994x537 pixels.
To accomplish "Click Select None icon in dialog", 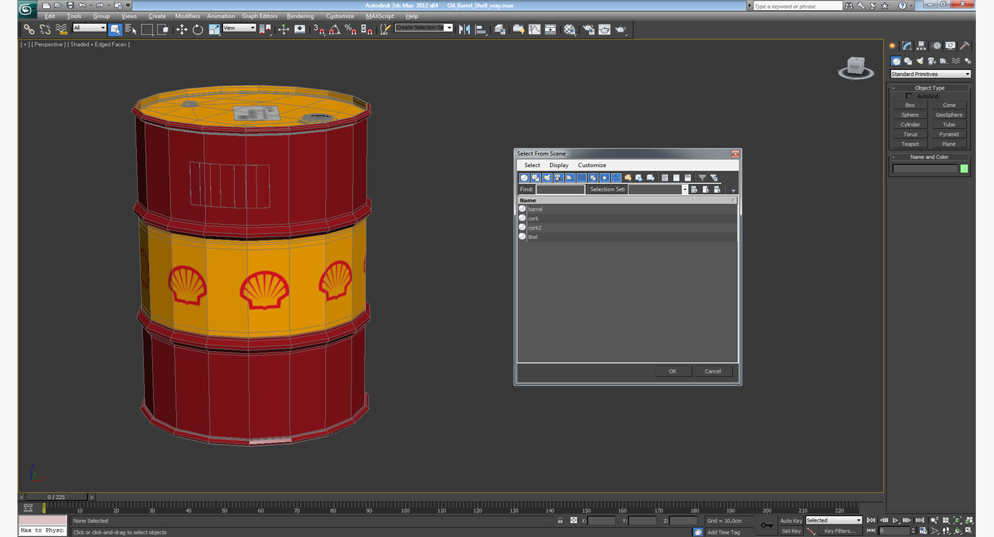I will [676, 178].
